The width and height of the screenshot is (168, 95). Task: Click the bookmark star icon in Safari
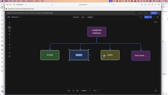pos(149,5)
